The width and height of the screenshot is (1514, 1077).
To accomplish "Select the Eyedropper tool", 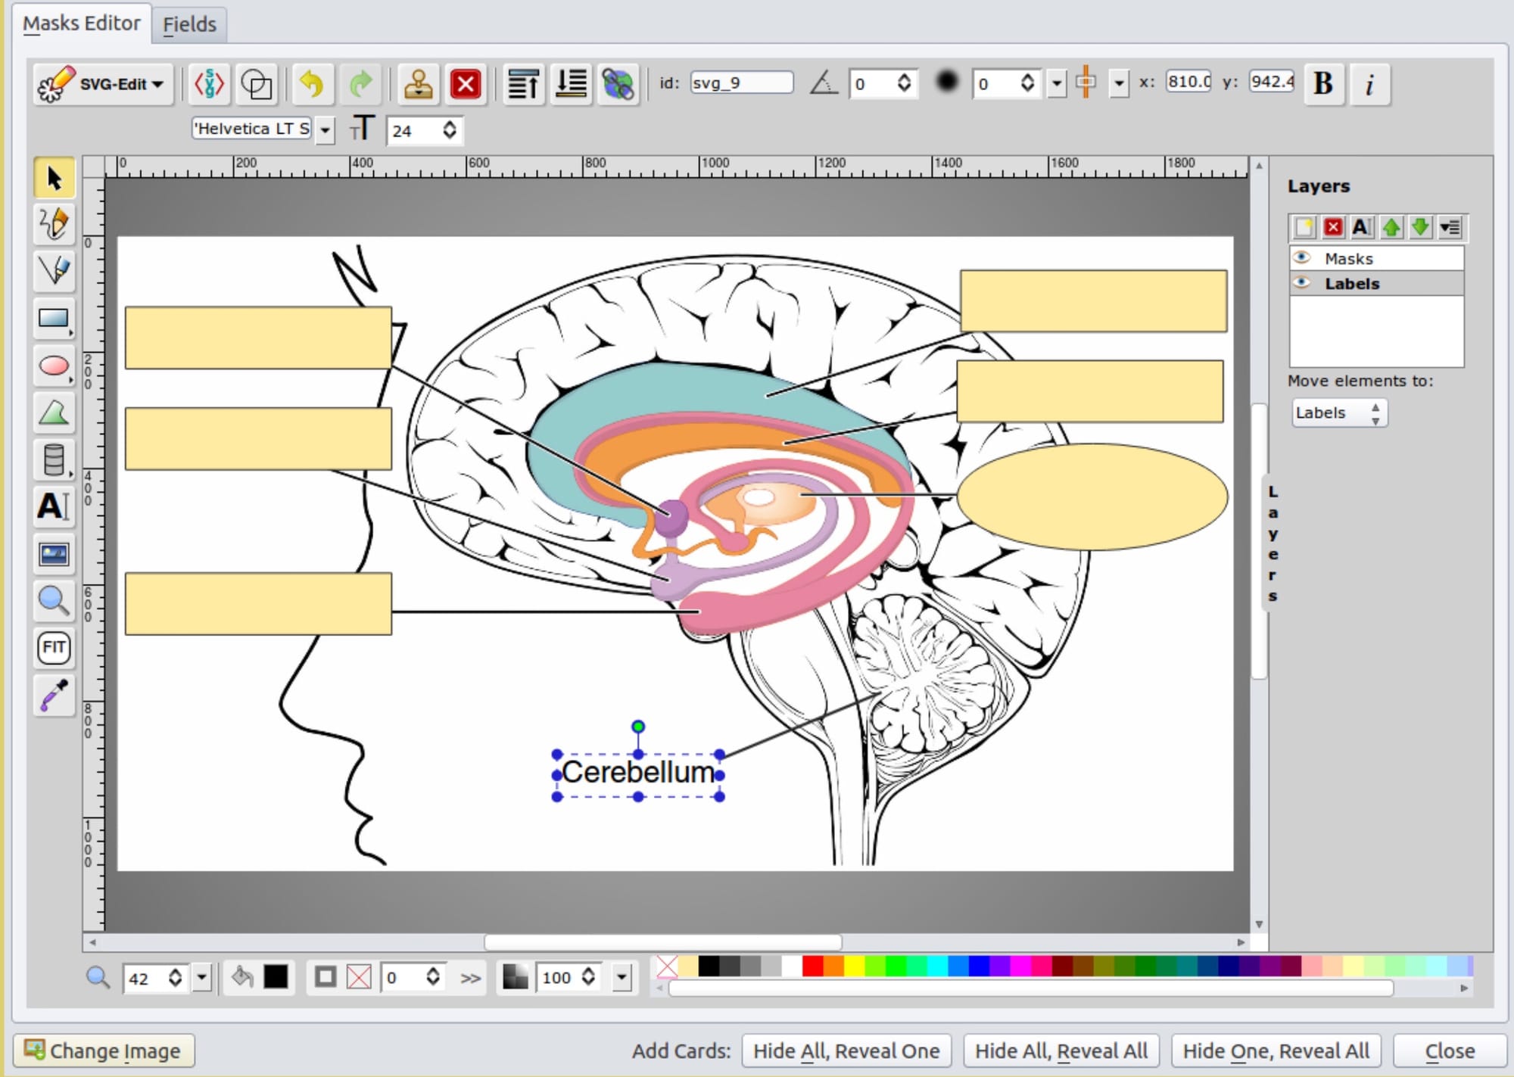I will [54, 695].
